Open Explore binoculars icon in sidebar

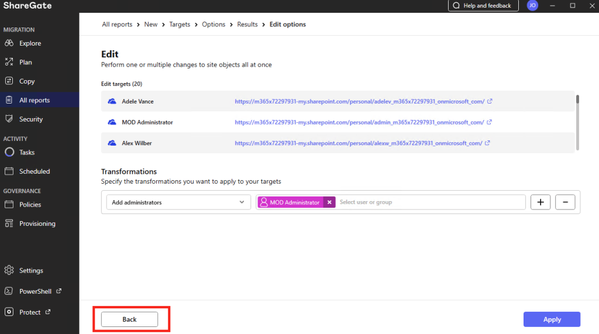coord(9,43)
